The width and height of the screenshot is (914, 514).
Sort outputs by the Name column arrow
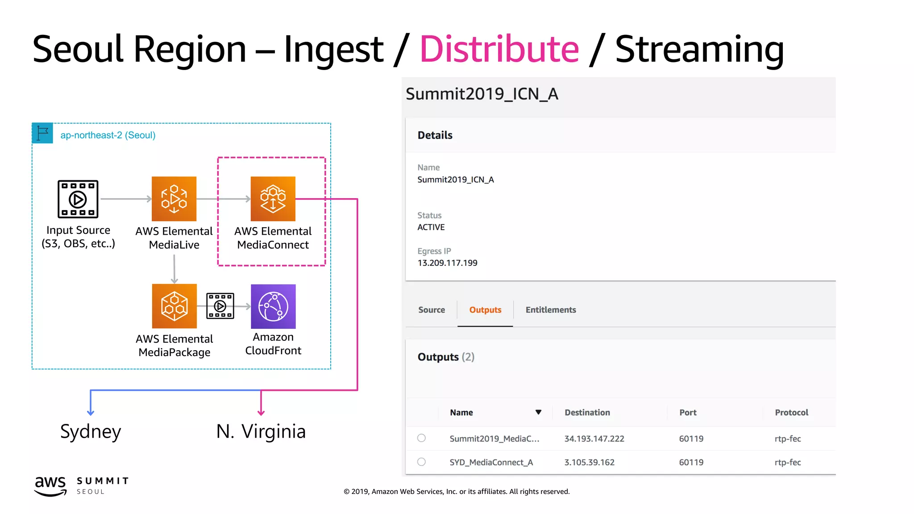pyautogui.click(x=538, y=412)
